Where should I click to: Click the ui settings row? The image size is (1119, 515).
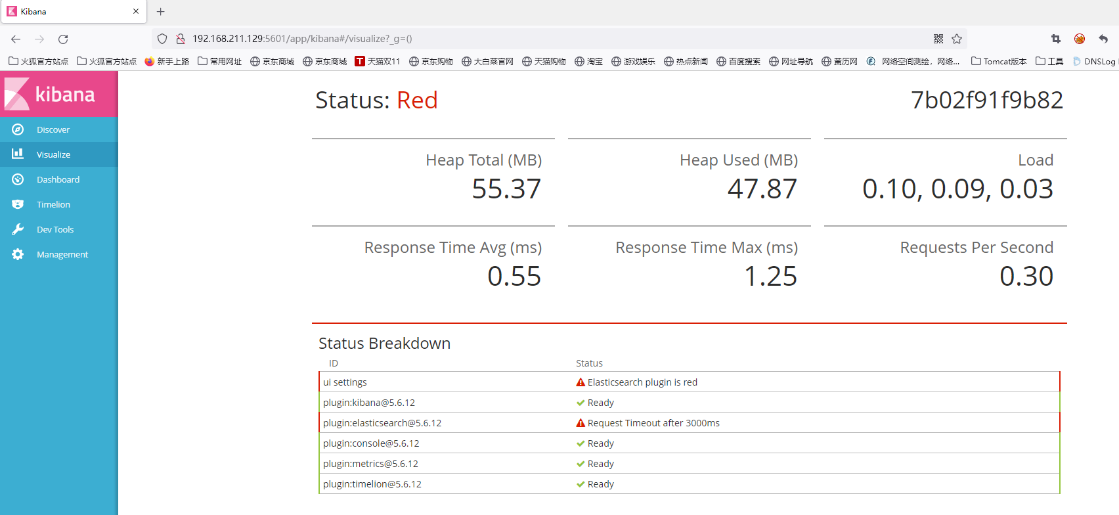coord(690,382)
